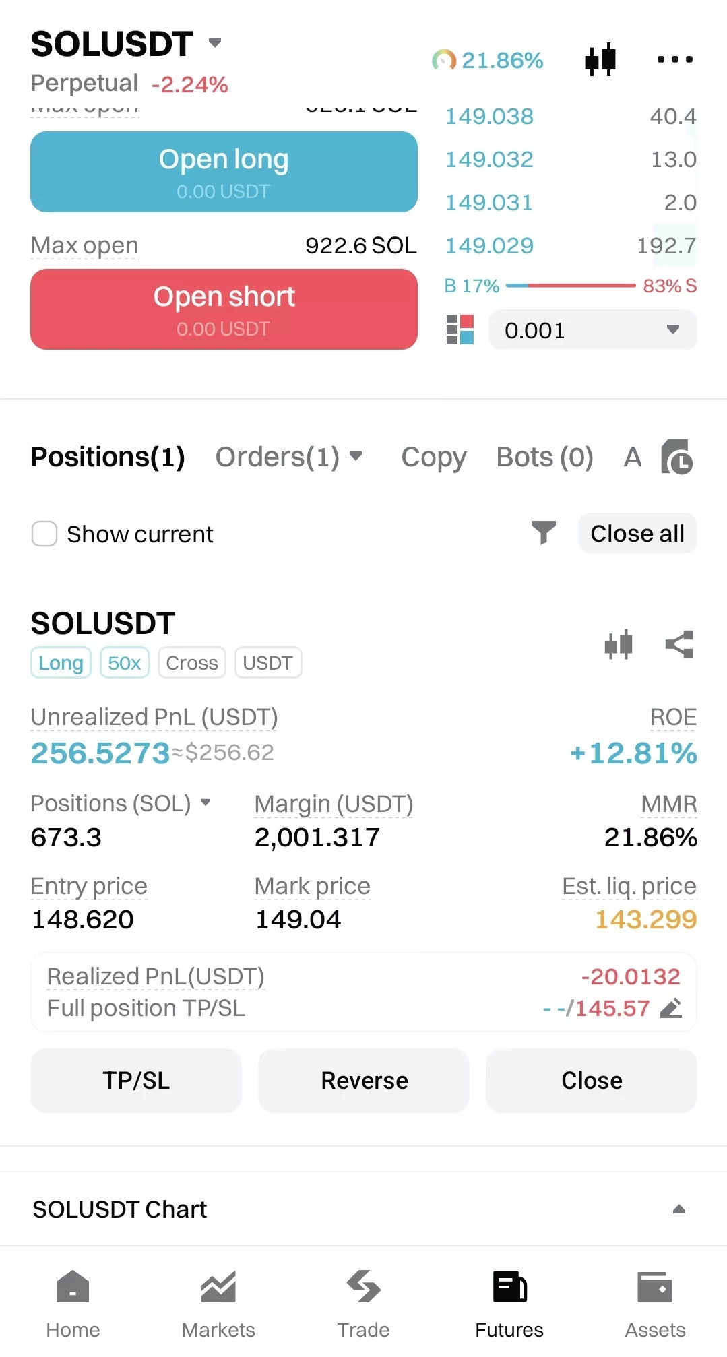Edit full position TP/SL pencil icon
Viewport: 727px width, 1357px height.
point(670,1008)
